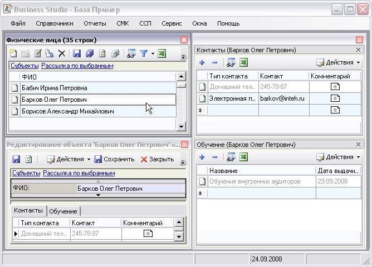Open the СМК menu

click(x=123, y=23)
